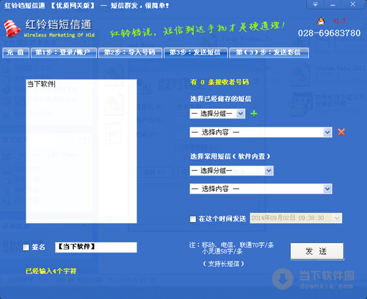Image resolution: width=367 pixels, height=299 pixels.
Task: Close the 红铃铛短信通 window
Action: click(353, 4)
